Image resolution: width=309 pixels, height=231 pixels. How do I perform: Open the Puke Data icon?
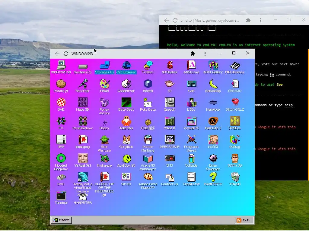coord(148,103)
